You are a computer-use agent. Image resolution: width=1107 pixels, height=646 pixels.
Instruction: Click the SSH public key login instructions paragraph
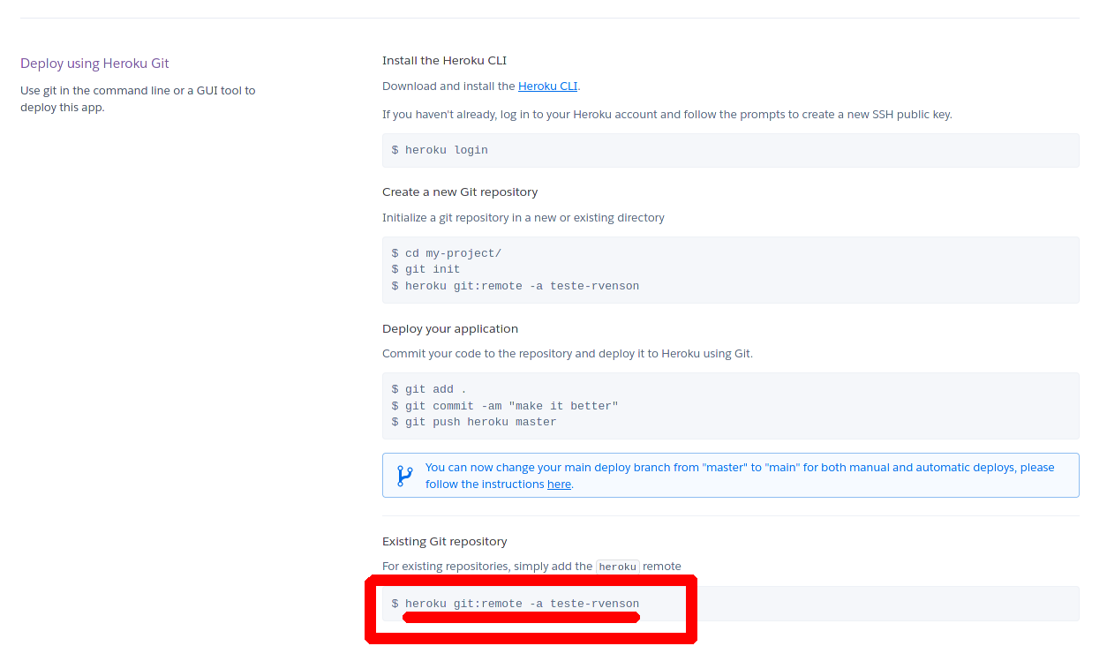(x=666, y=115)
